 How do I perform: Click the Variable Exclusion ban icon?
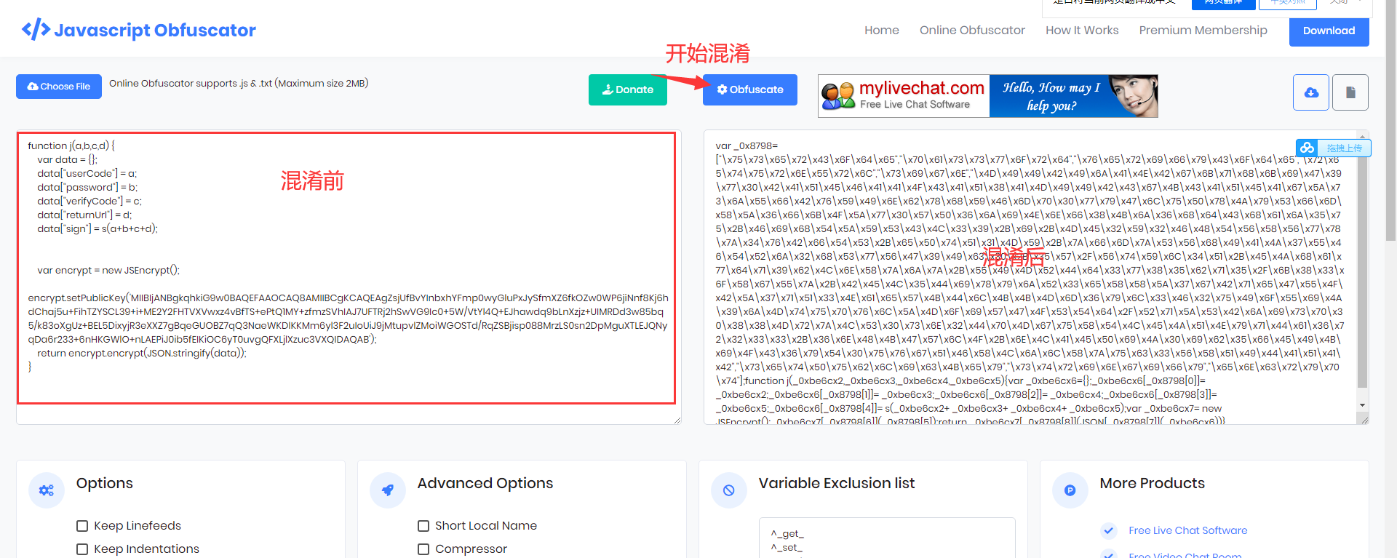point(729,490)
